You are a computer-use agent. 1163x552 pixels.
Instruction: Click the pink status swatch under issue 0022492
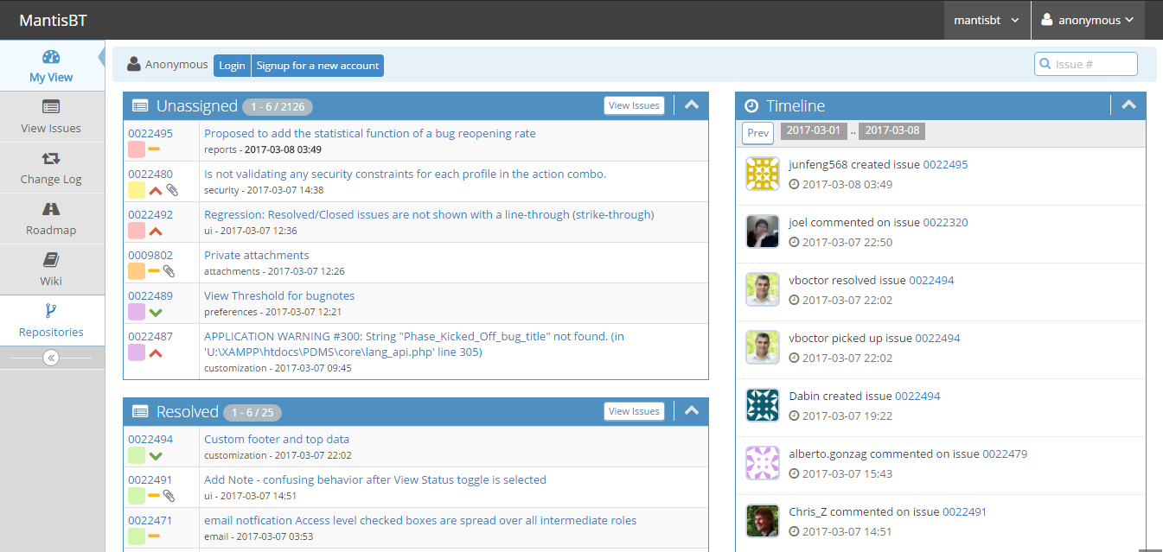137,231
